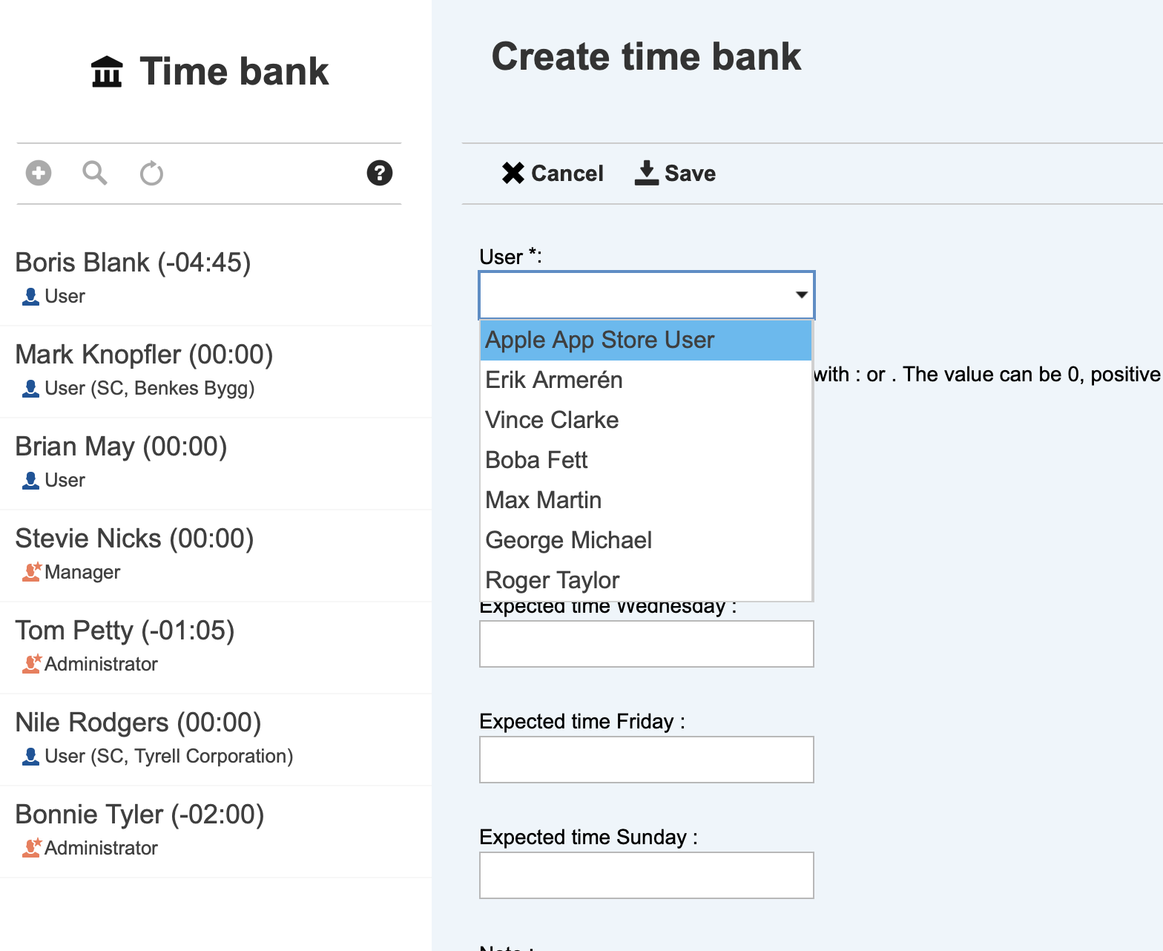Open Bonnie Tyler's time bank entry
Image resolution: width=1163 pixels, height=951 pixels.
pyautogui.click(x=139, y=815)
